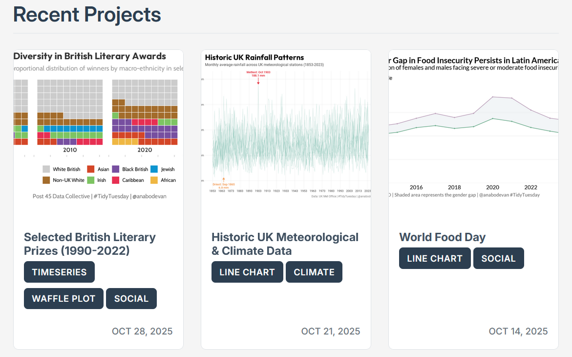
Task: Select the Jewish blue legend swatch
Action: point(154,169)
